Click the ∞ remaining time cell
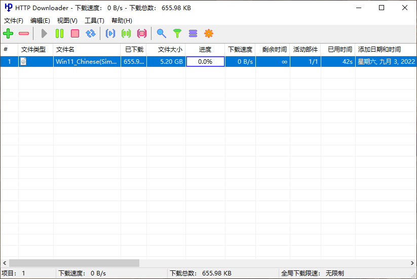Image resolution: width=417 pixels, height=279 pixels. pos(273,62)
